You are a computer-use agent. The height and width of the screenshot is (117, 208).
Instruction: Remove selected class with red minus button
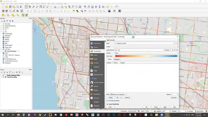pos(121,97)
